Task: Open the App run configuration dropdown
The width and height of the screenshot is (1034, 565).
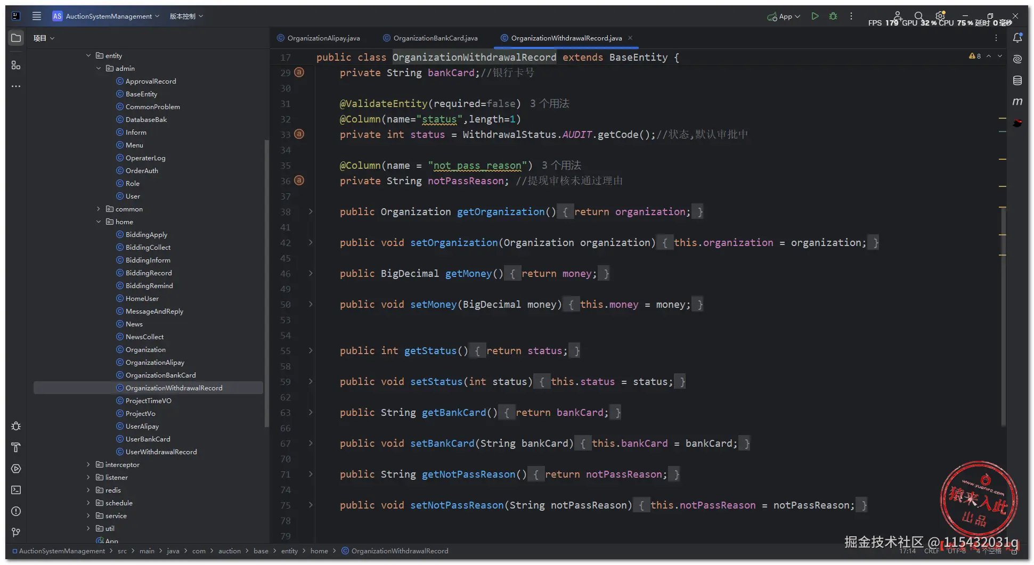Action: (784, 16)
